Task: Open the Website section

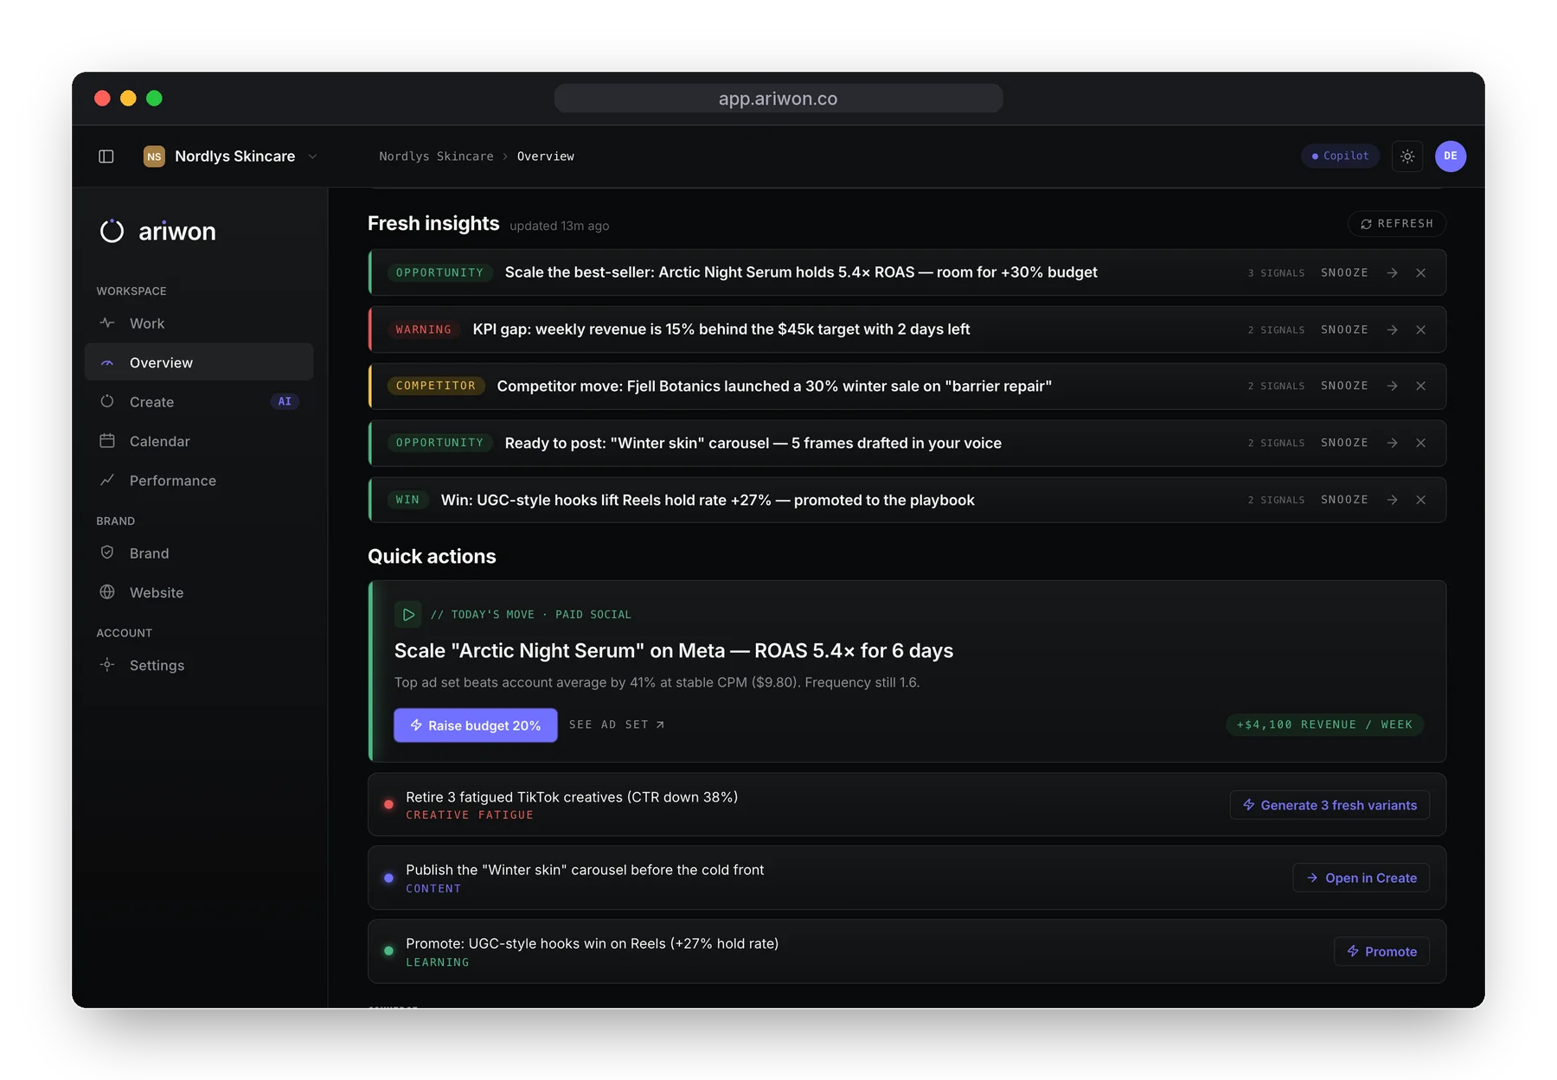Action: point(199,592)
